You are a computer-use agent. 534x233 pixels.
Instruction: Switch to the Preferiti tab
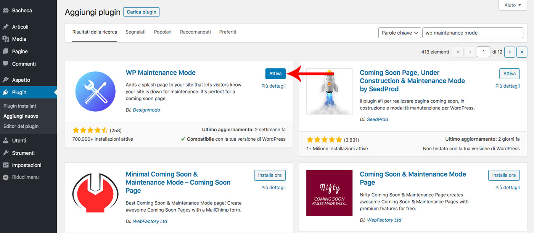pos(228,32)
